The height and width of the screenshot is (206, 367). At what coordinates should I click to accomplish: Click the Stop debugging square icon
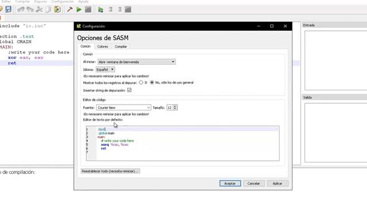[128, 9]
